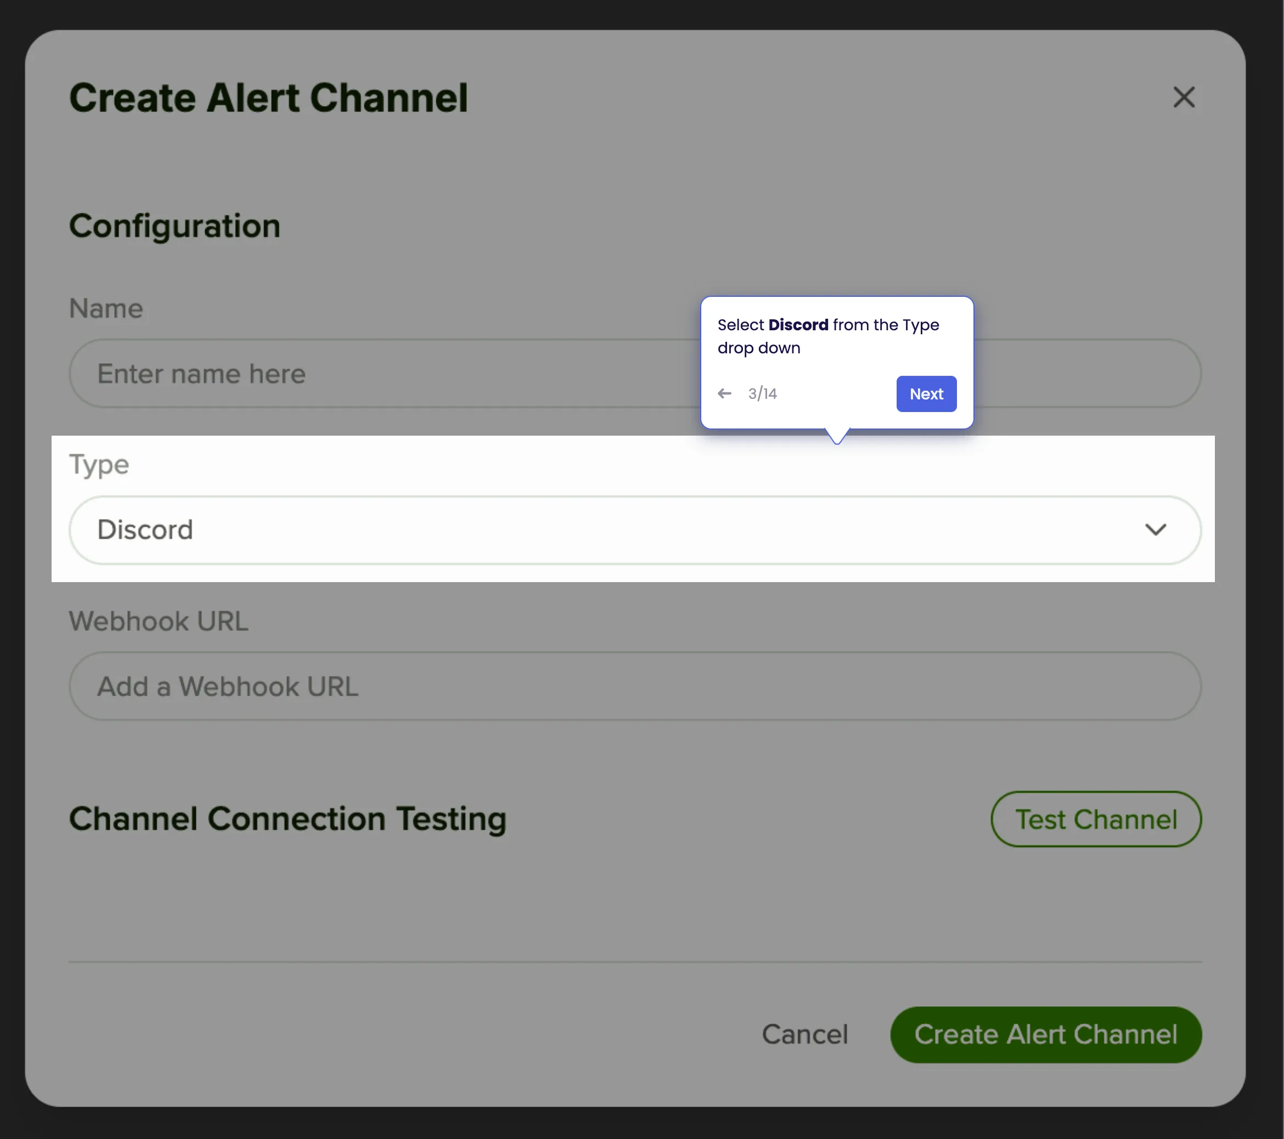Image resolution: width=1284 pixels, height=1139 pixels.
Task: Click the Create Alert Channel dialog title
Action: tap(268, 98)
